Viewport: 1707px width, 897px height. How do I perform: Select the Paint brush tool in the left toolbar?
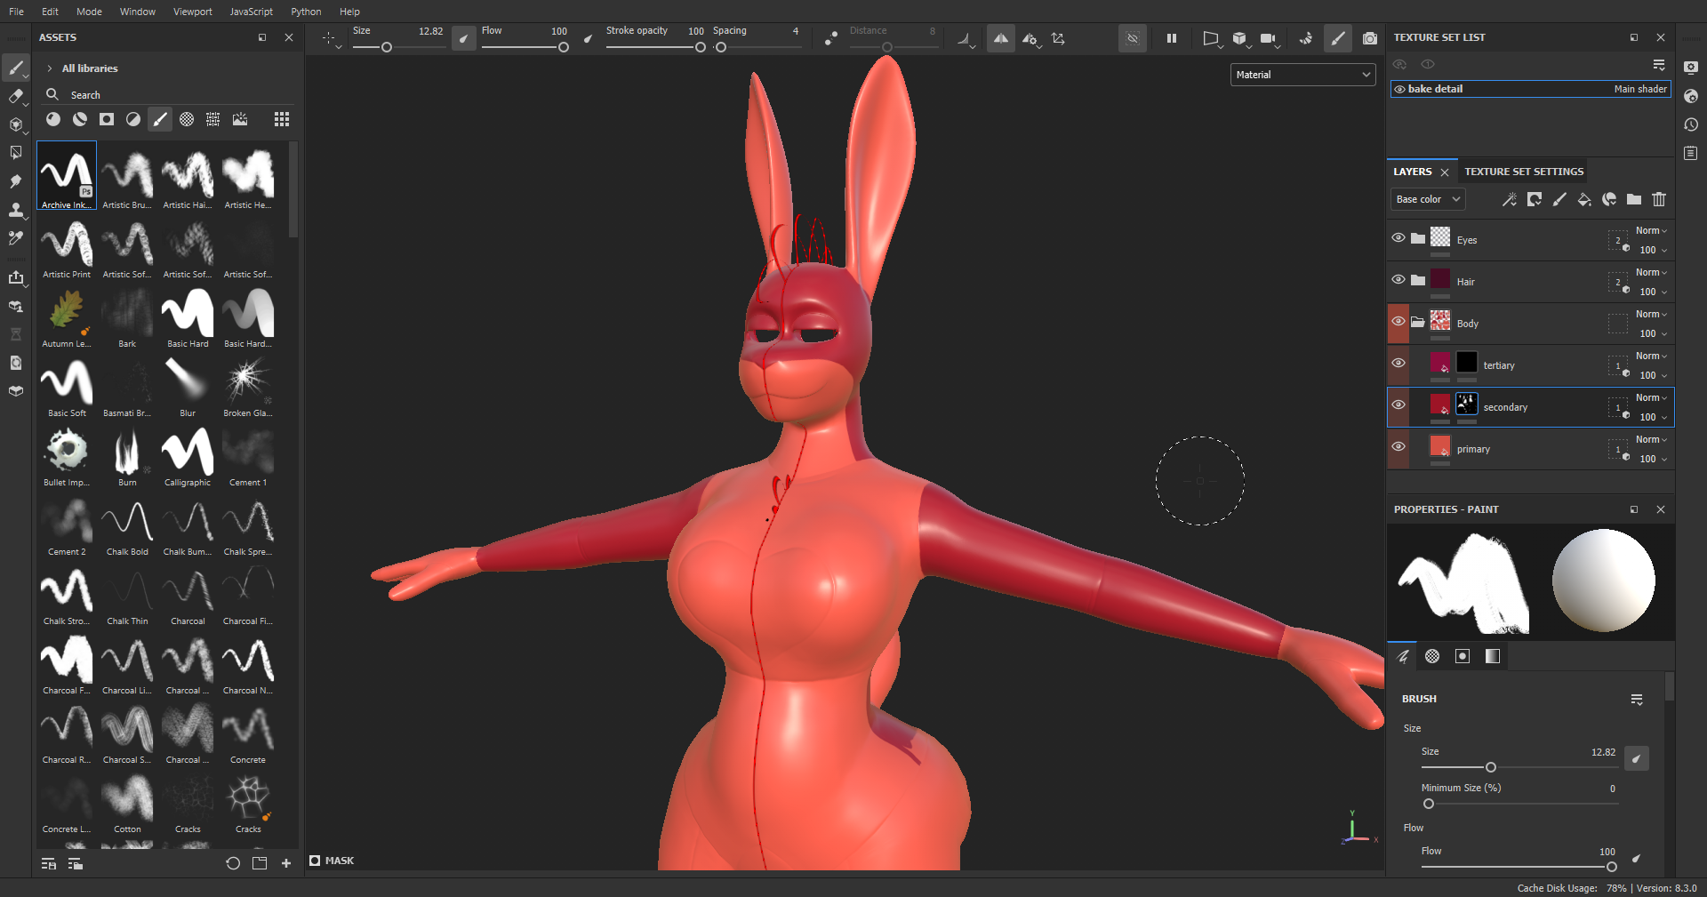pos(16,68)
